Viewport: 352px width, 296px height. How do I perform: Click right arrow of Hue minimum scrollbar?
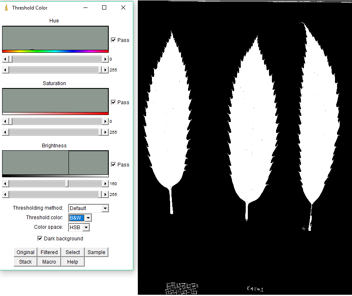(x=105, y=59)
